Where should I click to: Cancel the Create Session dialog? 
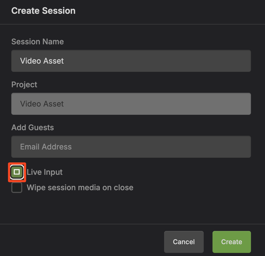[x=184, y=242]
